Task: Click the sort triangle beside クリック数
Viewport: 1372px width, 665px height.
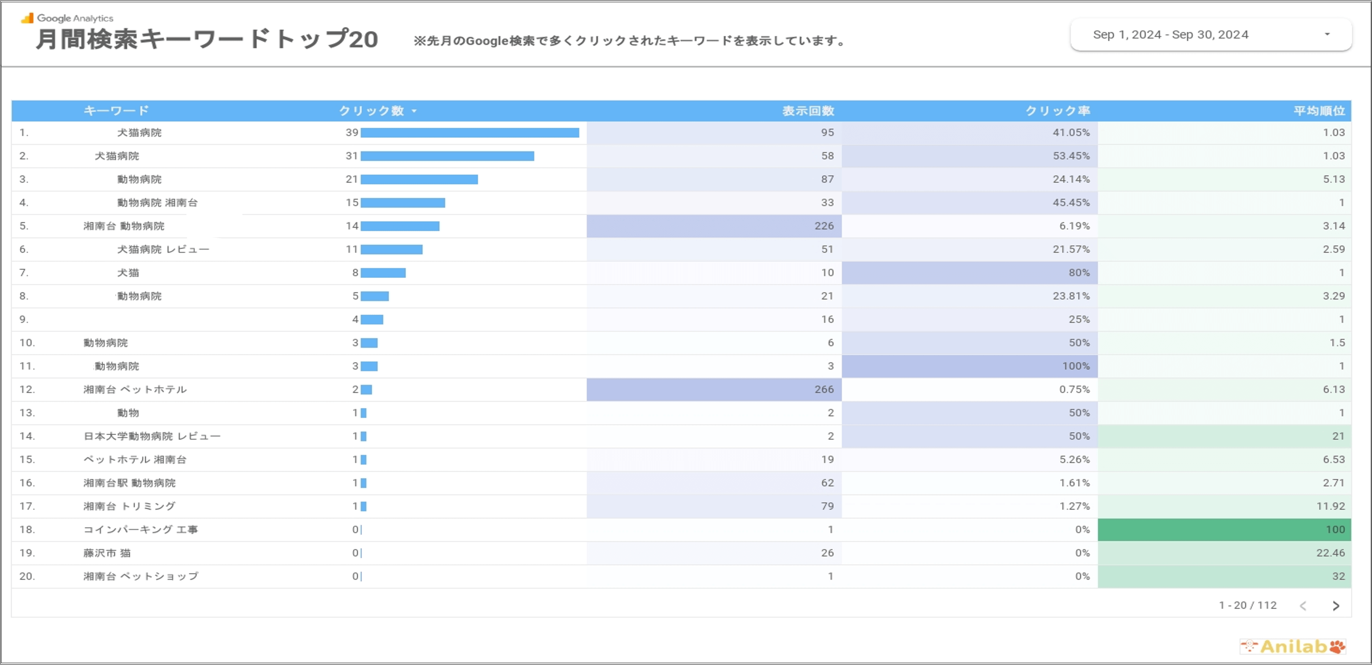Action: [x=414, y=111]
